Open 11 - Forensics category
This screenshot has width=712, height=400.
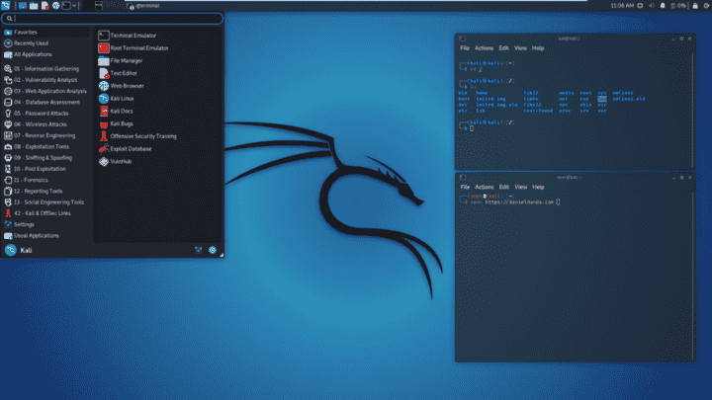pyautogui.click(x=45, y=180)
